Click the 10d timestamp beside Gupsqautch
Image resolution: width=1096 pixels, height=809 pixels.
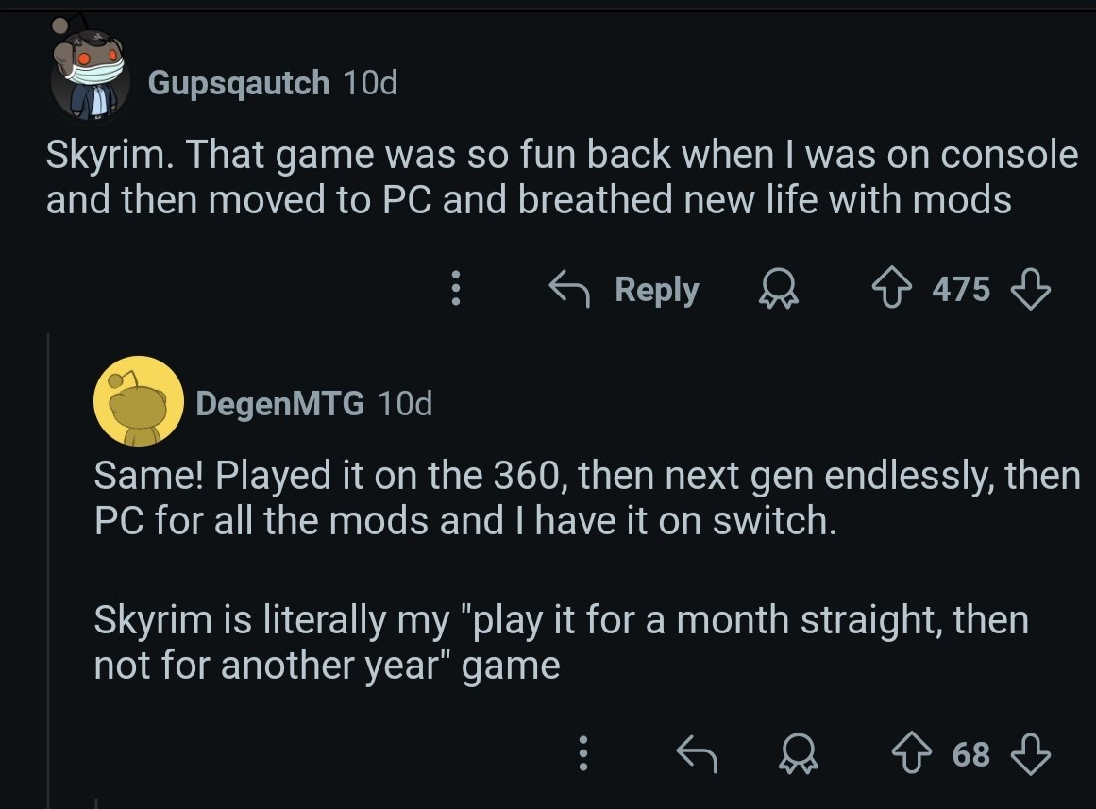pyautogui.click(x=370, y=83)
